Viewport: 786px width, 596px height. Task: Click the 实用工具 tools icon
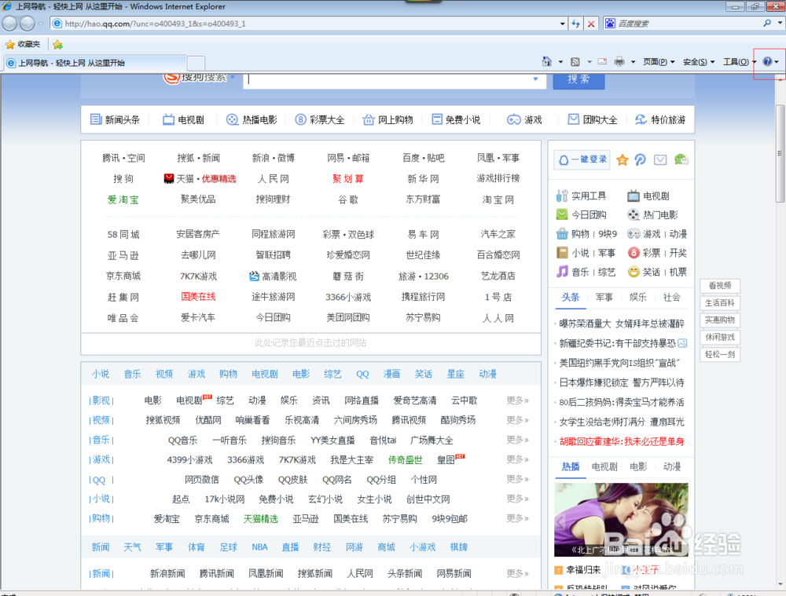click(x=562, y=196)
